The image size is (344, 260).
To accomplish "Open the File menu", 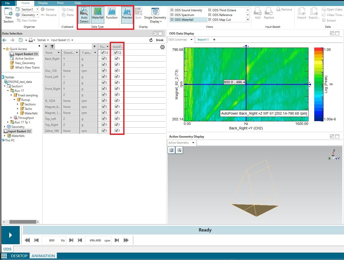I will click(7, 3).
